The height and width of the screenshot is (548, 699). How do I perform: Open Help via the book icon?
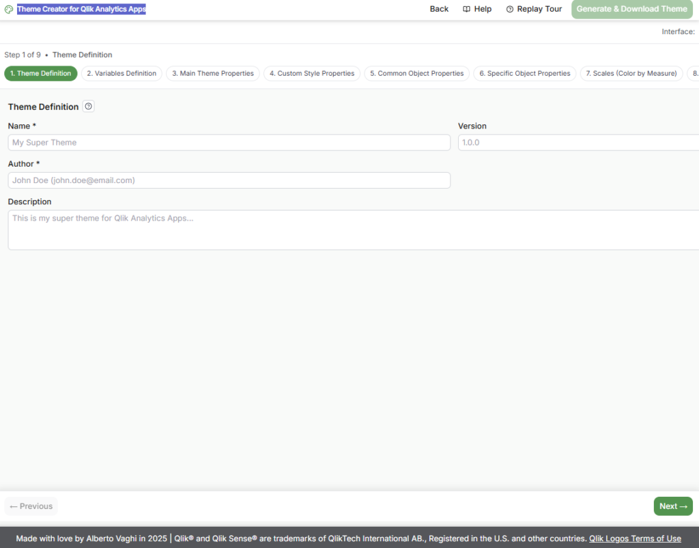point(467,10)
